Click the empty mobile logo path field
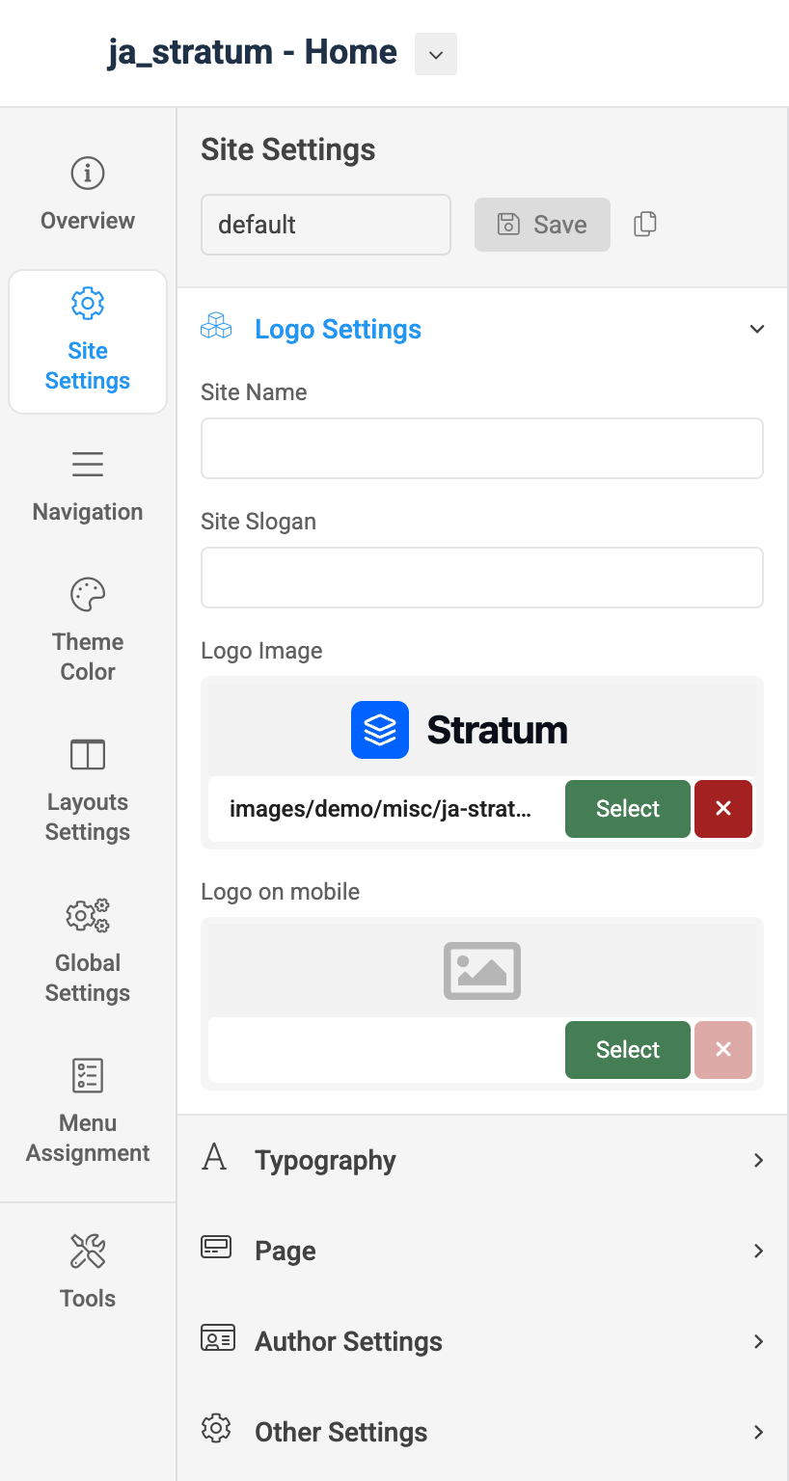 (x=387, y=1050)
